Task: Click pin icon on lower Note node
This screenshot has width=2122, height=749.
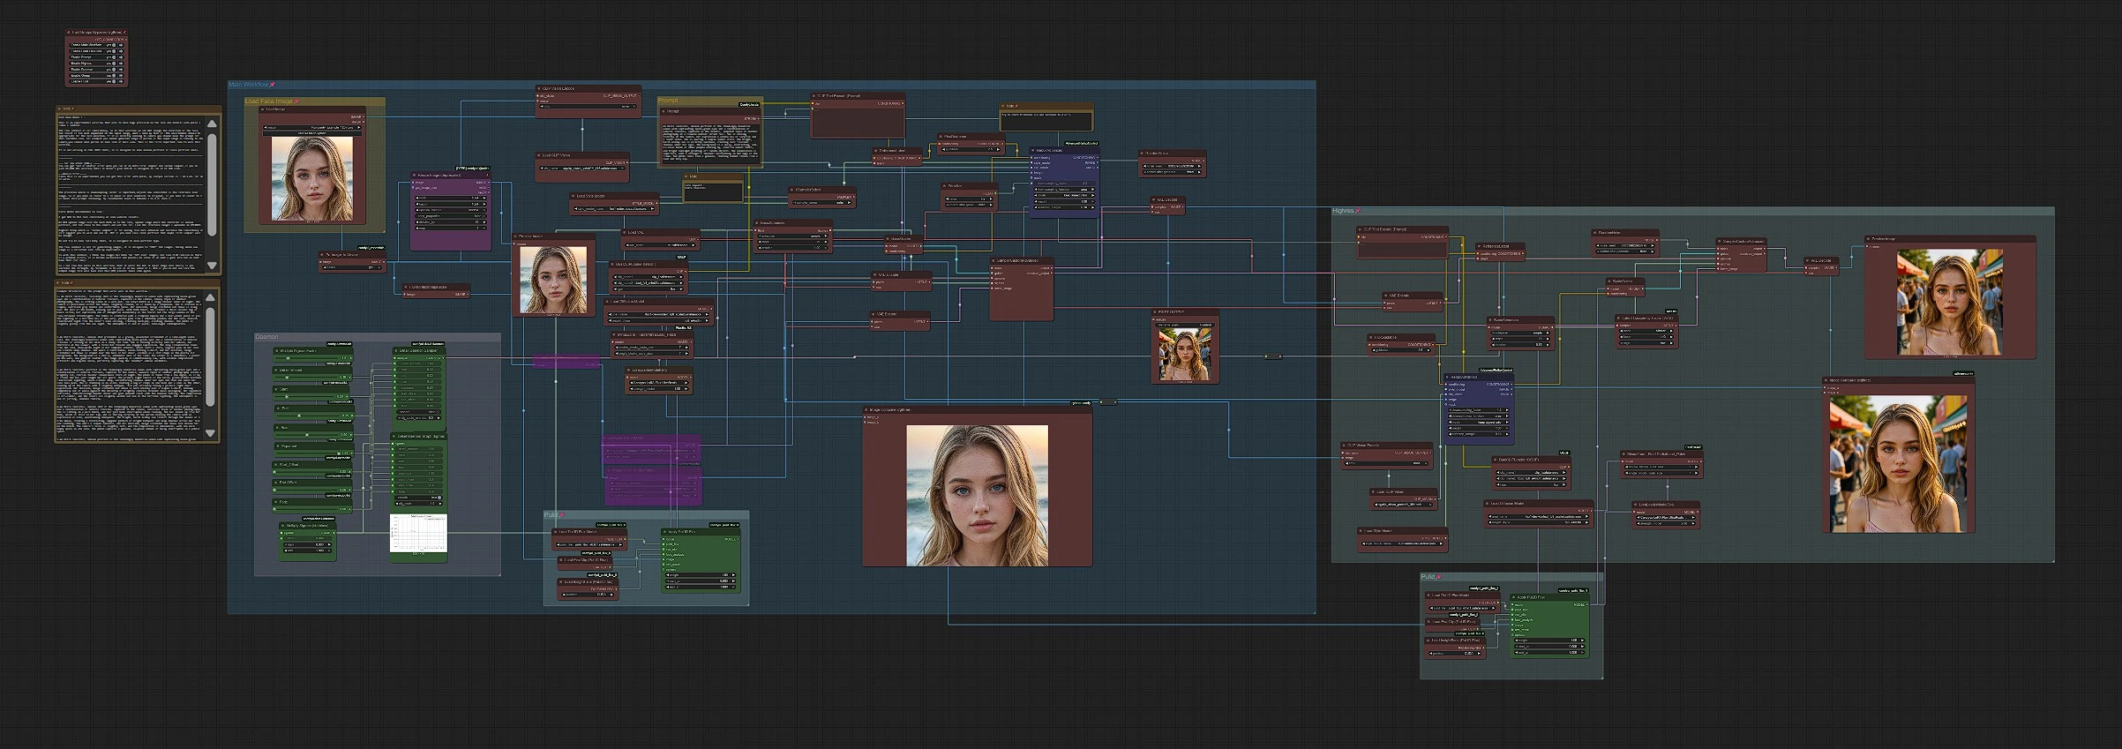Action: [x=71, y=283]
